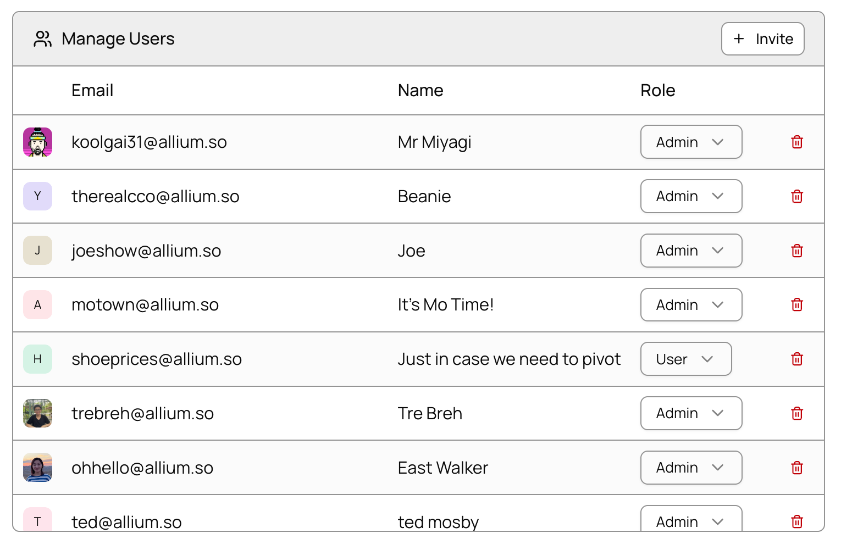Screen dimensions: 841x544
Task: Click the Manage Users people icon
Action: pyautogui.click(x=42, y=39)
